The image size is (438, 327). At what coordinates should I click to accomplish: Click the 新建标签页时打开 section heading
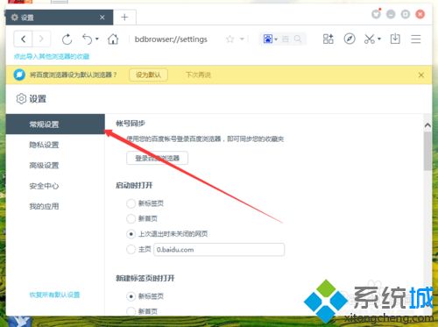tap(145, 278)
